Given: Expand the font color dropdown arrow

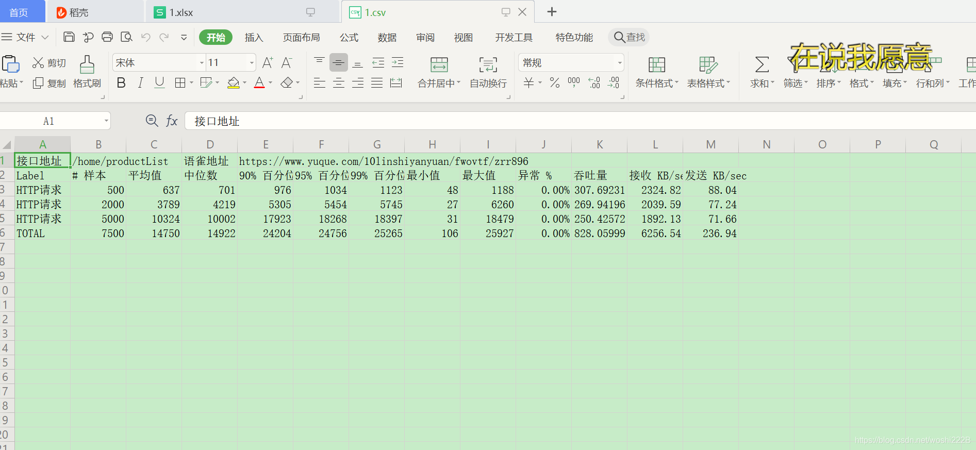Looking at the screenshot, I should tap(270, 82).
